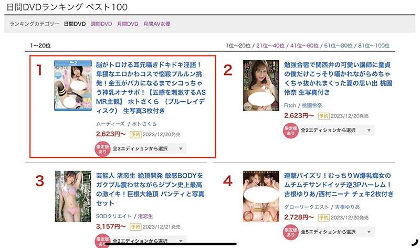Viewport: 420px width, 248px height.
Task: Click the 予約 tag for rank 1 item
Action: pos(135,134)
